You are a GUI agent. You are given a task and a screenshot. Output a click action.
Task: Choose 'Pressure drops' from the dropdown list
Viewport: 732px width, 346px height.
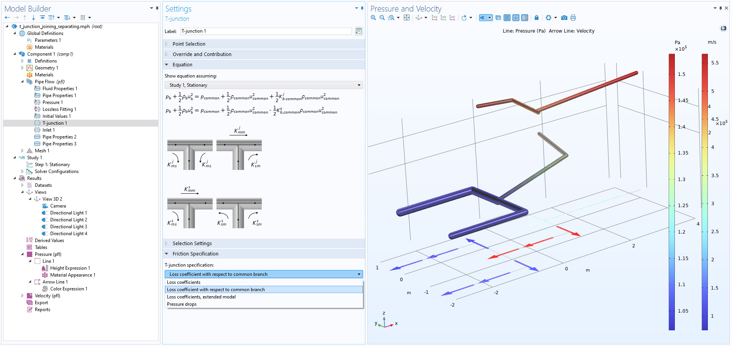[182, 304]
